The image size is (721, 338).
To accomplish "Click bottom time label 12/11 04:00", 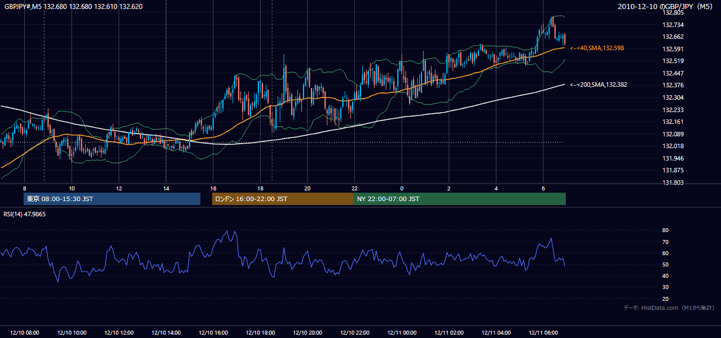I will [496, 333].
